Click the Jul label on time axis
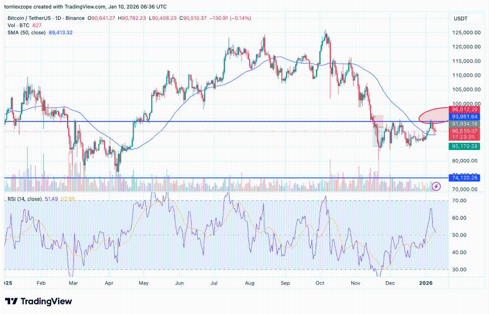The image size is (489, 314). point(214,282)
